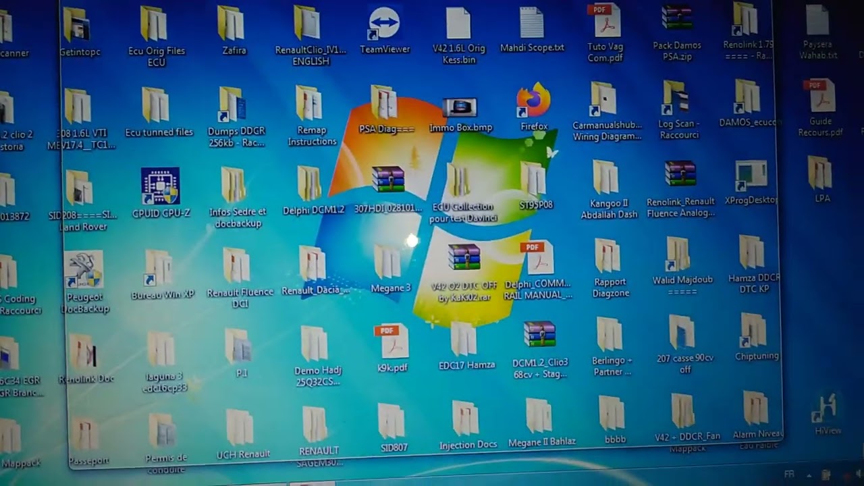This screenshot has width=864, height=486.
Task: Open the k9k.pdf document
Action: point(392,342)
